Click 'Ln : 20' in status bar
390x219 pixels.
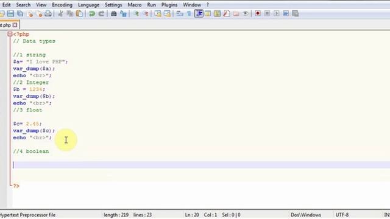coord(192,215)
